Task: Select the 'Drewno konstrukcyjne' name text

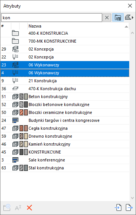Action: pyautogui.click(x=50, y=136)
